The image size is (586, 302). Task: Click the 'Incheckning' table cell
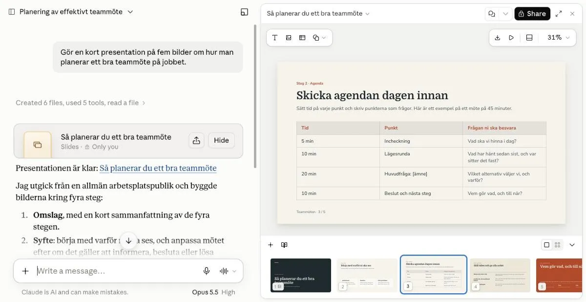point(421,141)
